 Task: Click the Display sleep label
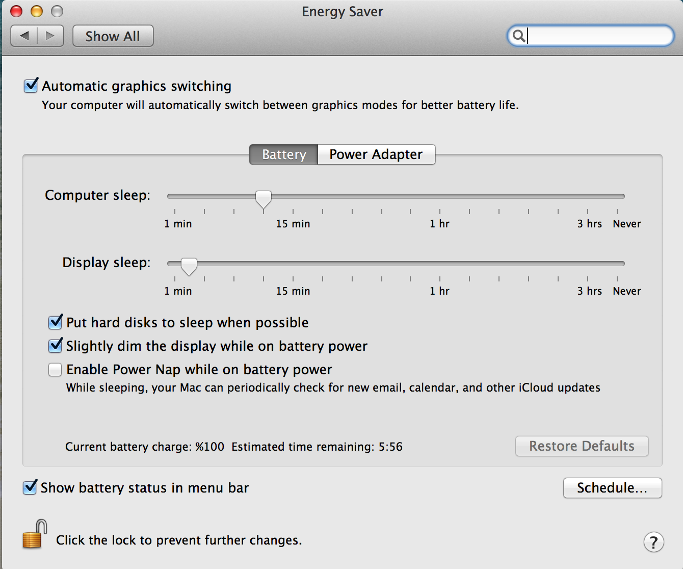(x=107, y=263)
